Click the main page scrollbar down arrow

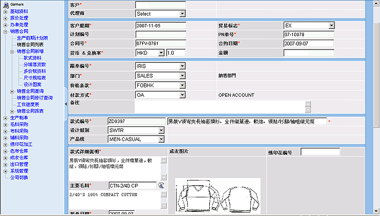tap(376, 211)
